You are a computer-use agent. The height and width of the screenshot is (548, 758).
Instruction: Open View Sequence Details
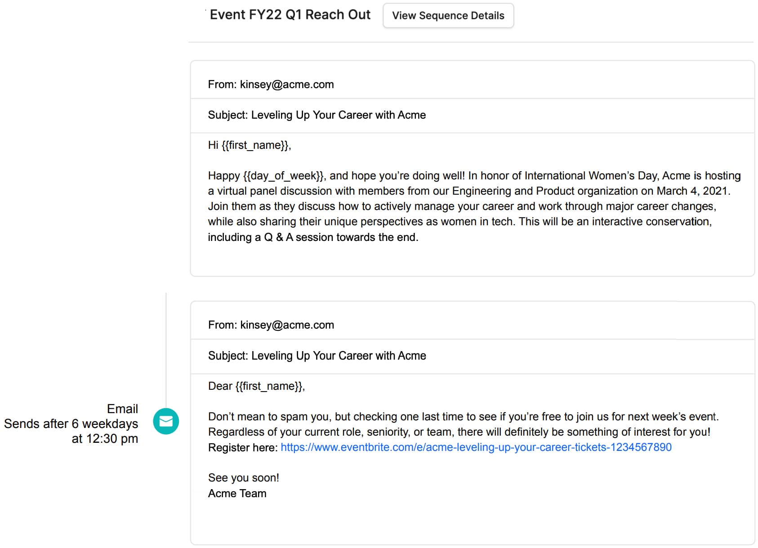[x=448, y=16]
